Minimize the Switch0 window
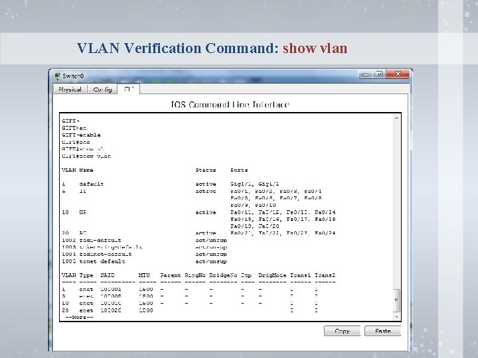The width and height of the screenshot is (478, 358). [365, 74]
